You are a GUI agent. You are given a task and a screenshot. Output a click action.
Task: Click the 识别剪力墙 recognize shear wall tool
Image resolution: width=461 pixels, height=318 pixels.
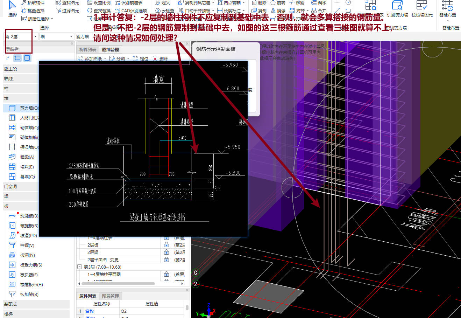pos(397,9)
